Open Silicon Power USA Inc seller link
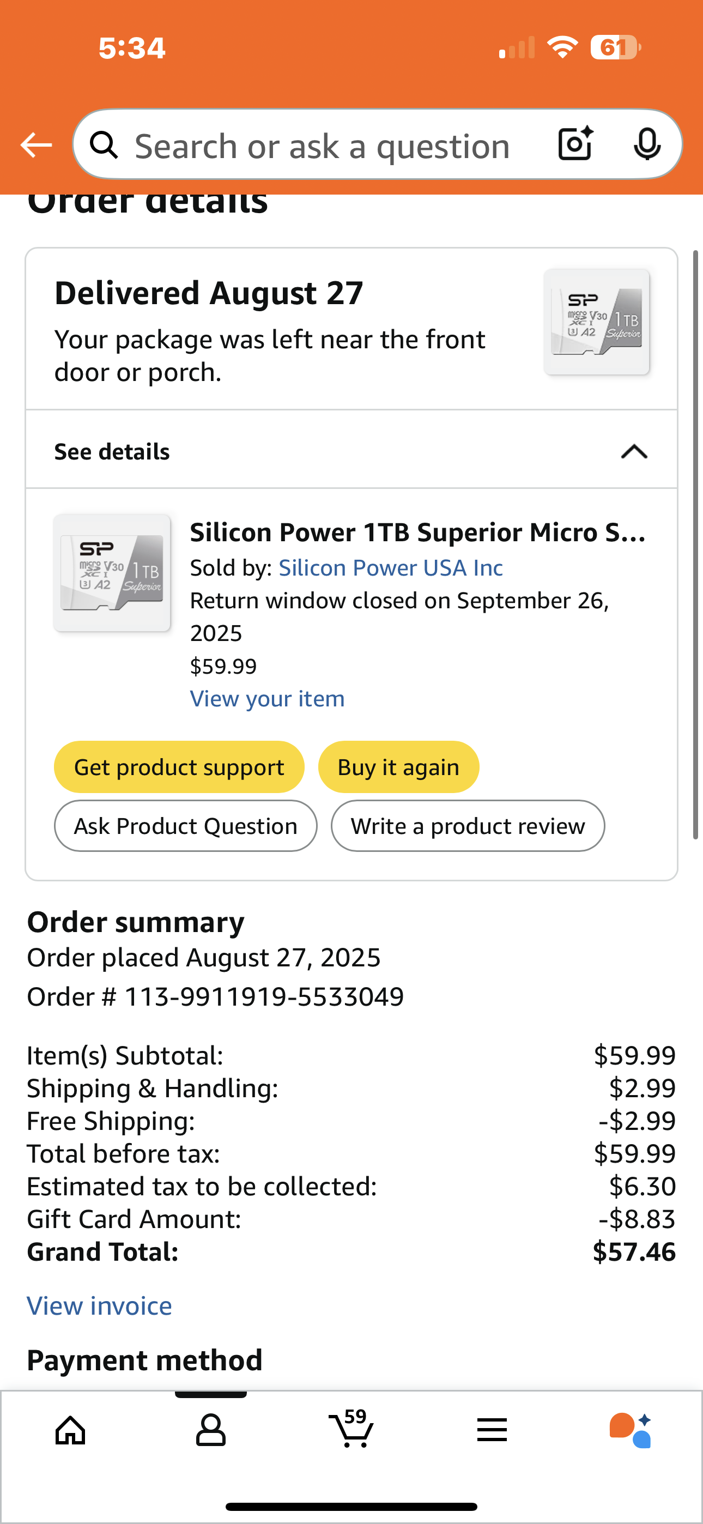Image resolution: width=703 pixels, height=1524 pixels. point(391,568)
